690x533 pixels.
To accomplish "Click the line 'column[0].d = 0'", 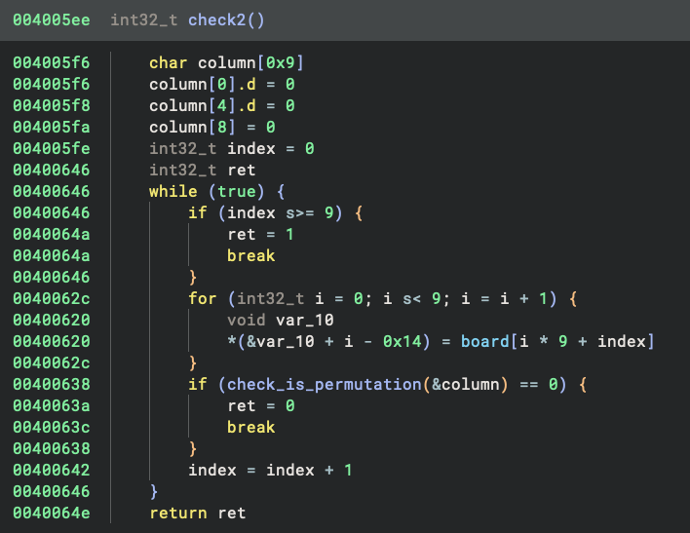I will click(x=222, y=85).
